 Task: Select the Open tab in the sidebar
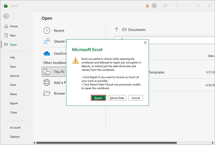coord(13,45)
